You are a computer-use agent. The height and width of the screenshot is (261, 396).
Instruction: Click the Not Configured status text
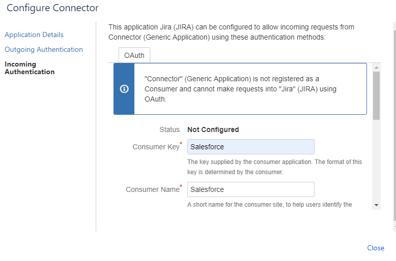coord(213,129)
